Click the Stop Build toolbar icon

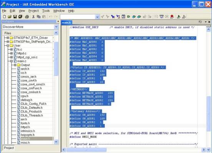click(167, 17)
